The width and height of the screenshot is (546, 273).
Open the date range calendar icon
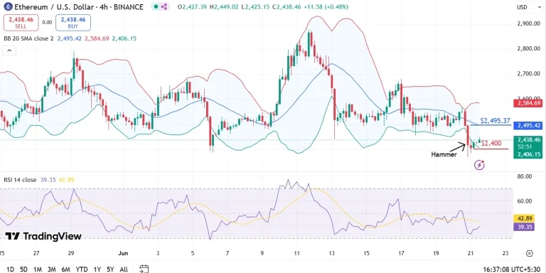pyautogui.click(x=144, y=269)
